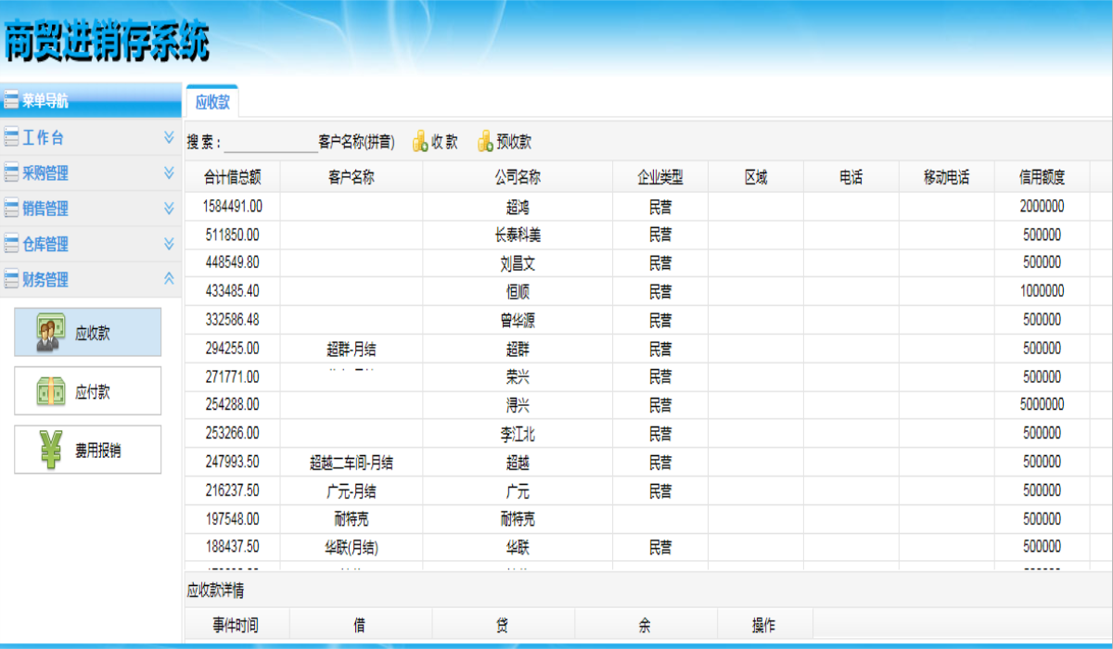Click the search input field

(269, 143)
